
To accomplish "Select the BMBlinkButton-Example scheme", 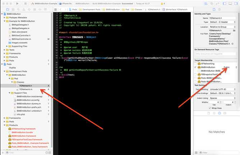I will click(44, 4).
